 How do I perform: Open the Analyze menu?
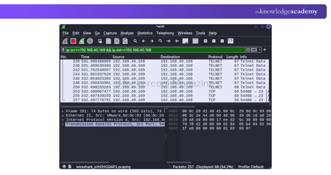pos(127,33)
